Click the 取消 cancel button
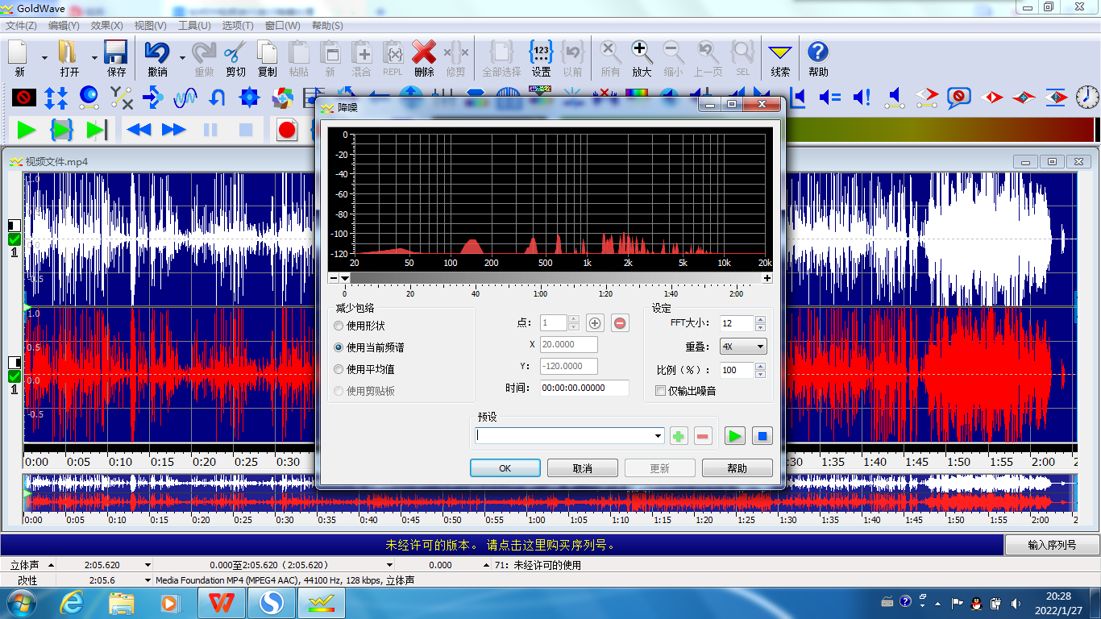This screenshot has width=1101, height=619. (582, 468)
